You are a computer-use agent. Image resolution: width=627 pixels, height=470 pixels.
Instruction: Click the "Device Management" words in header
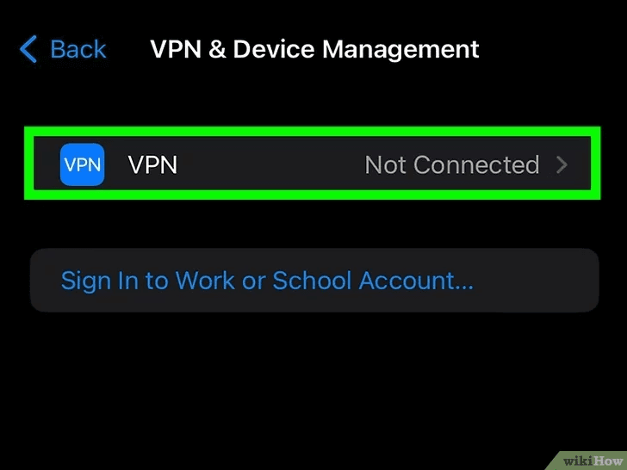pyautogui.click(x=356, y=50)
